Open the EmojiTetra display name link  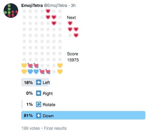click(32, 5)
